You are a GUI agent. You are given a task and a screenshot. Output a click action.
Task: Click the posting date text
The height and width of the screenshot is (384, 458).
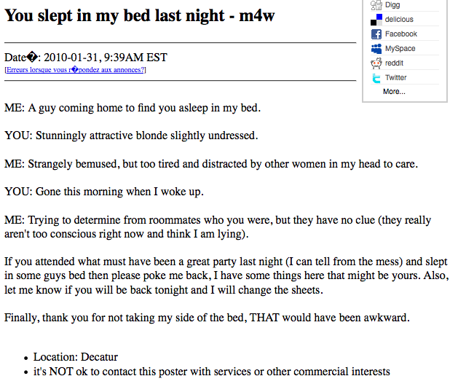click(86, 58)
